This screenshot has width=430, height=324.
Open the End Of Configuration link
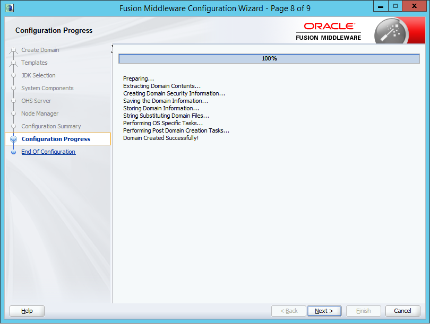(x=48, y=152)
